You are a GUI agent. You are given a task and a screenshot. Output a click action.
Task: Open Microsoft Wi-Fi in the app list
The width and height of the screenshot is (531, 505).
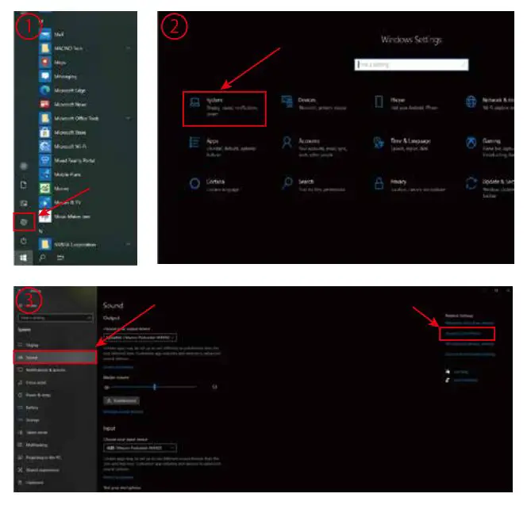(x=63, y=146)
